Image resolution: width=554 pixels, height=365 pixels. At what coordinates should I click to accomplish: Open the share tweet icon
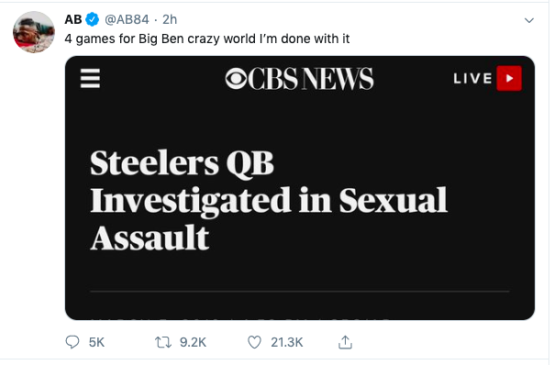coord(345,342)
